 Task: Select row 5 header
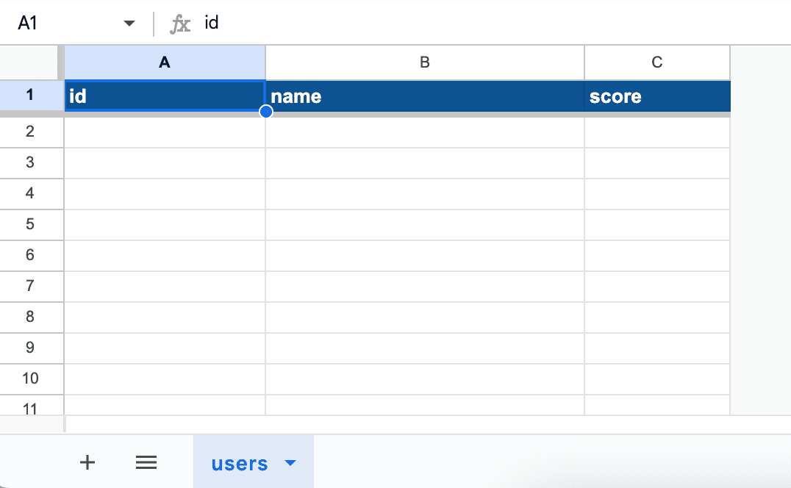point(30,224)
